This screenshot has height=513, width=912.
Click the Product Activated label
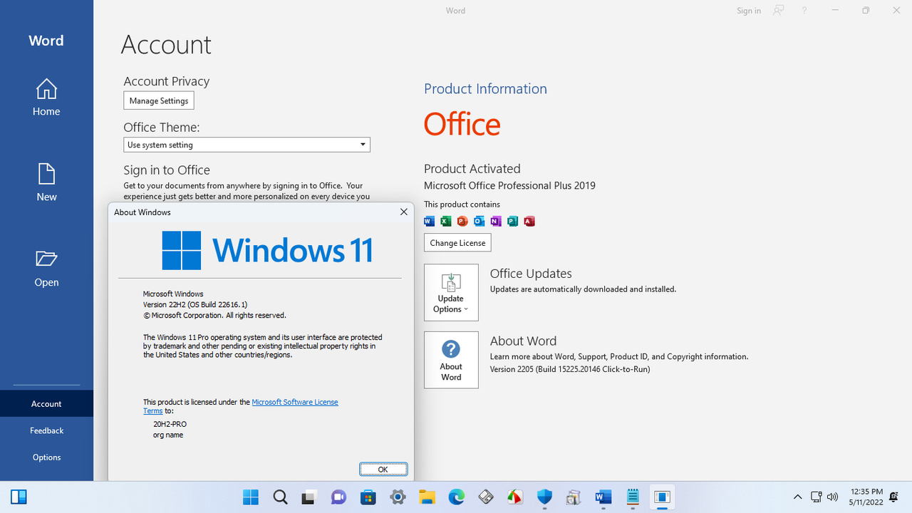coord(472,169)
